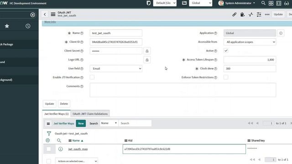Open System Administrator user menu
The width and height of the screenshot is (292, 164).
[x=236, y=3]
